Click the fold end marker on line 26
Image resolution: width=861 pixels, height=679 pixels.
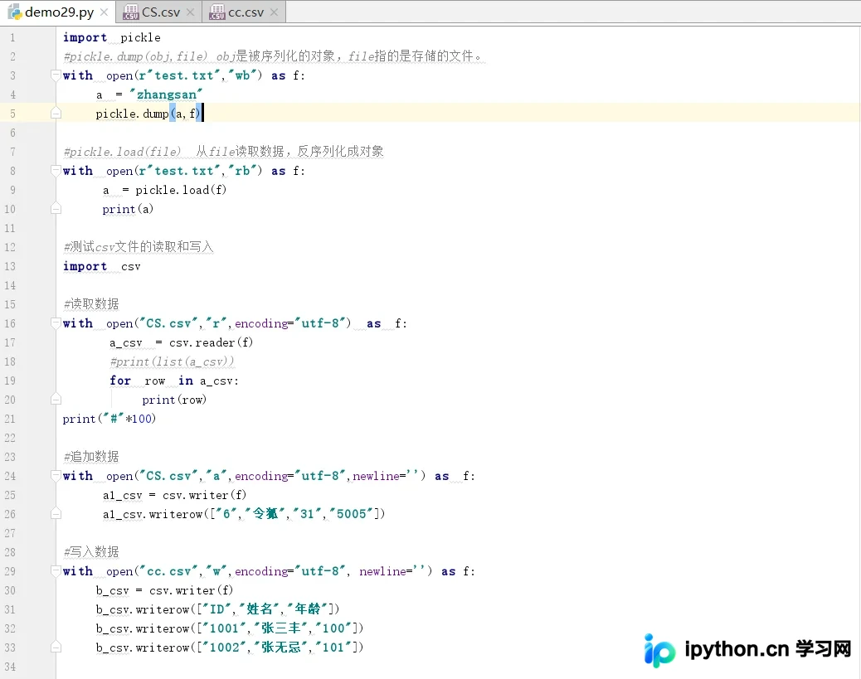tap(56, 514)
